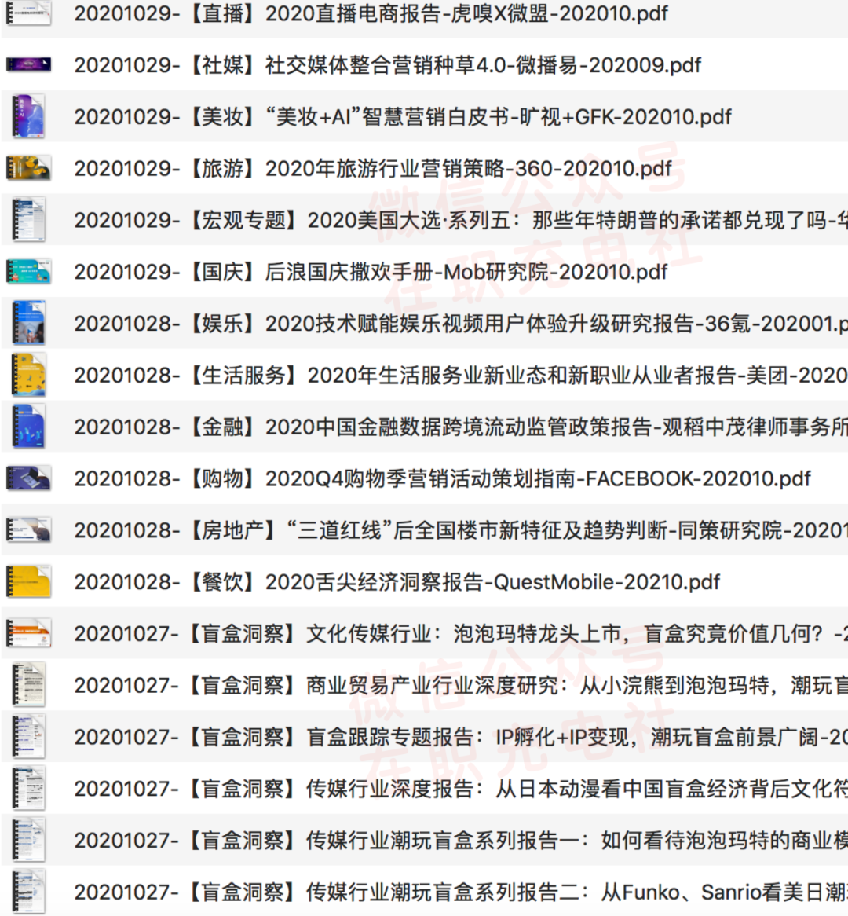Click thumbnail icon of 2020中国金融数据跨境流动 file
This screenshot has width=848, height=916.
pos(28,427)
